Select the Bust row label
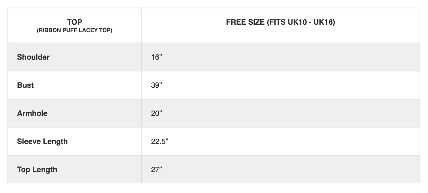Viewport: 428px width, 193px height. click(x=25, y=85)
